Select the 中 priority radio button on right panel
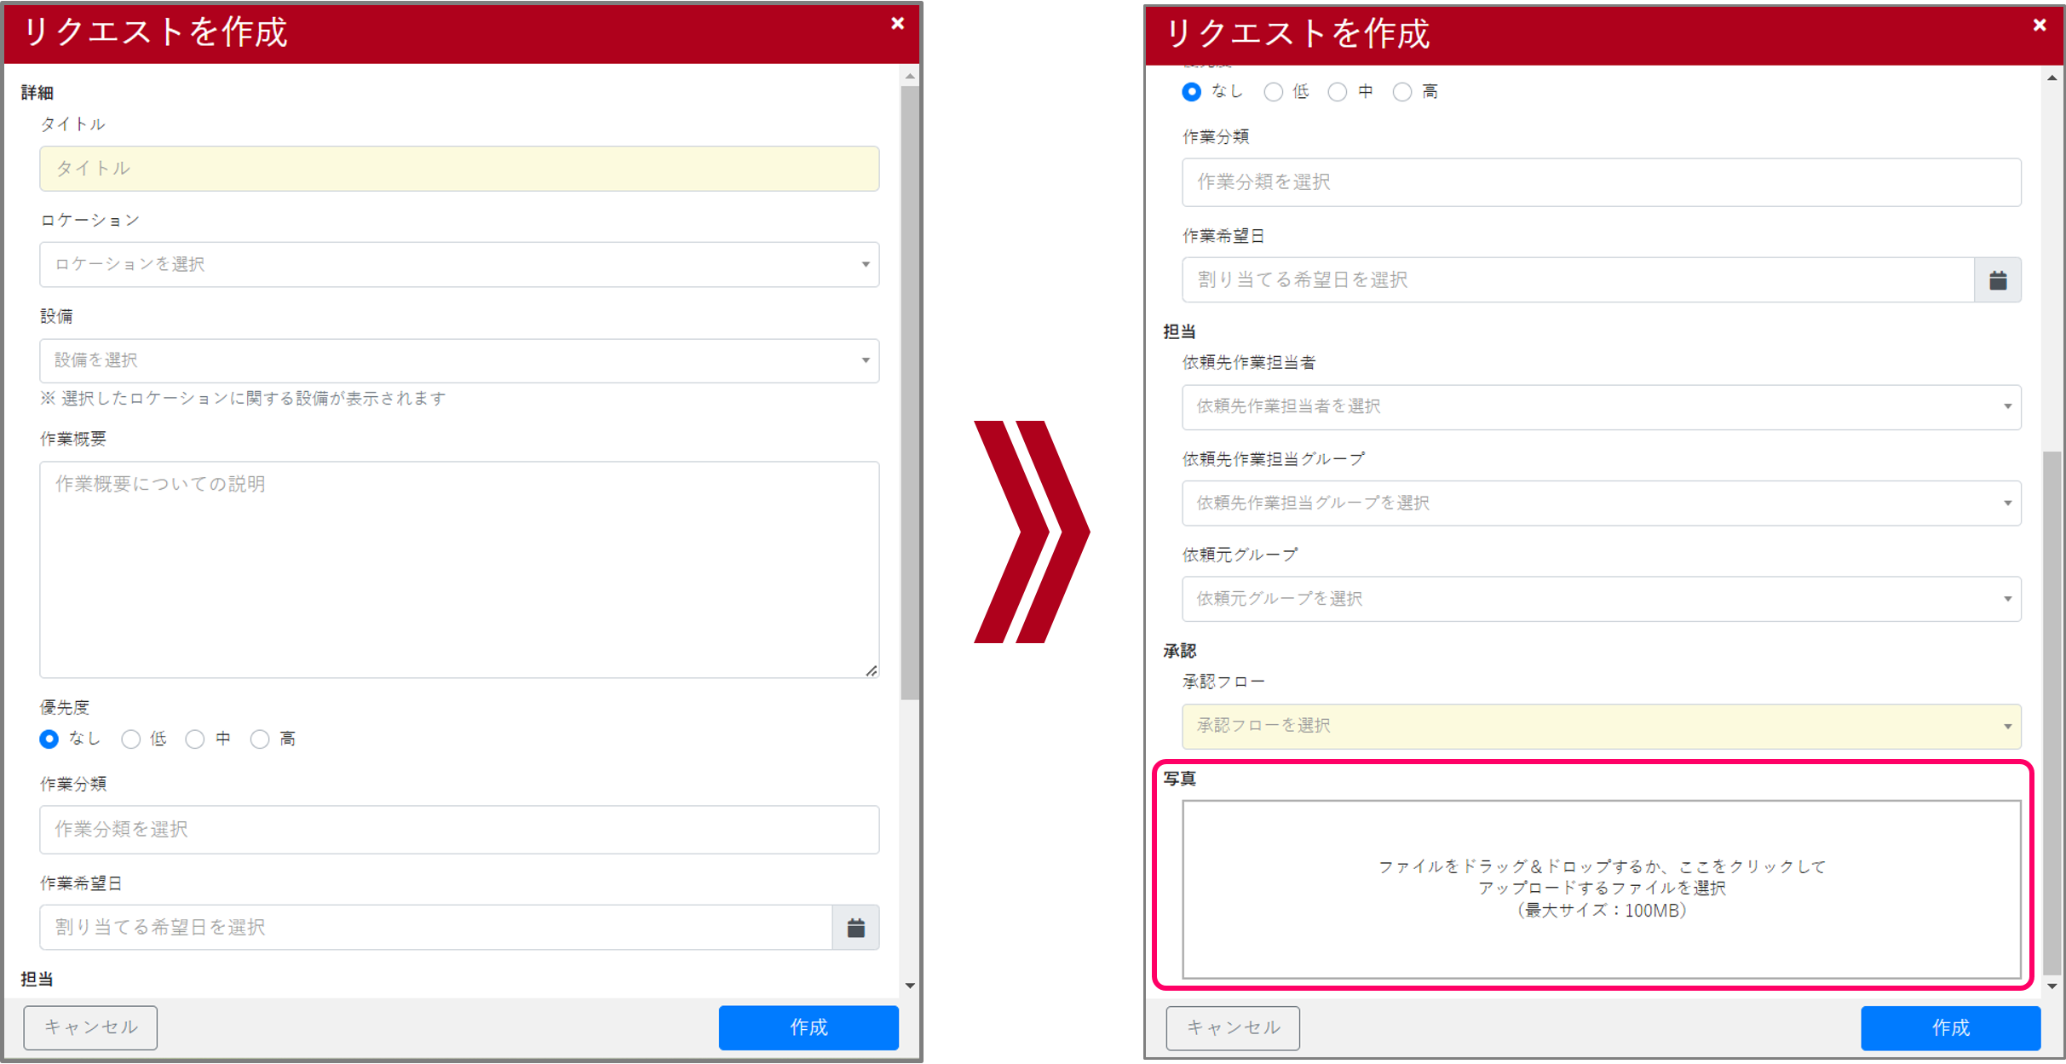2066x1064 pixels. click(x=1338, y=92)
